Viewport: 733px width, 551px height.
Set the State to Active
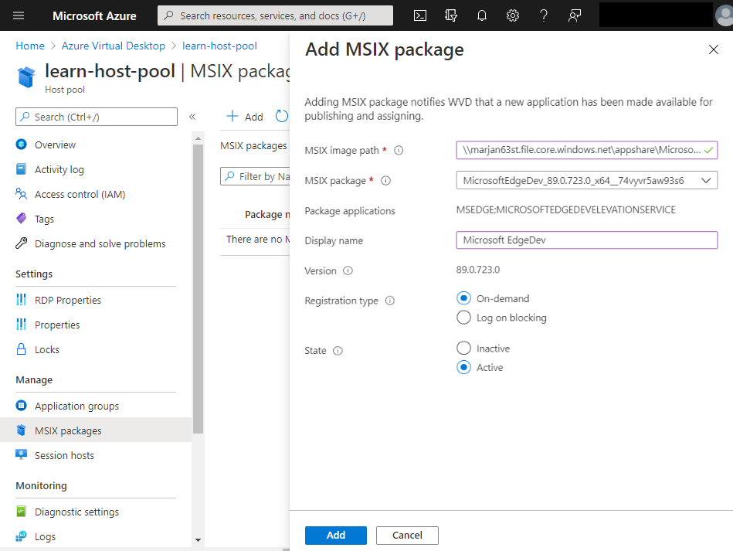click(463, 367)
